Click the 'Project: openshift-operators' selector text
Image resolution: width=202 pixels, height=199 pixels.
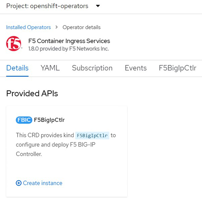pos(47,6)
